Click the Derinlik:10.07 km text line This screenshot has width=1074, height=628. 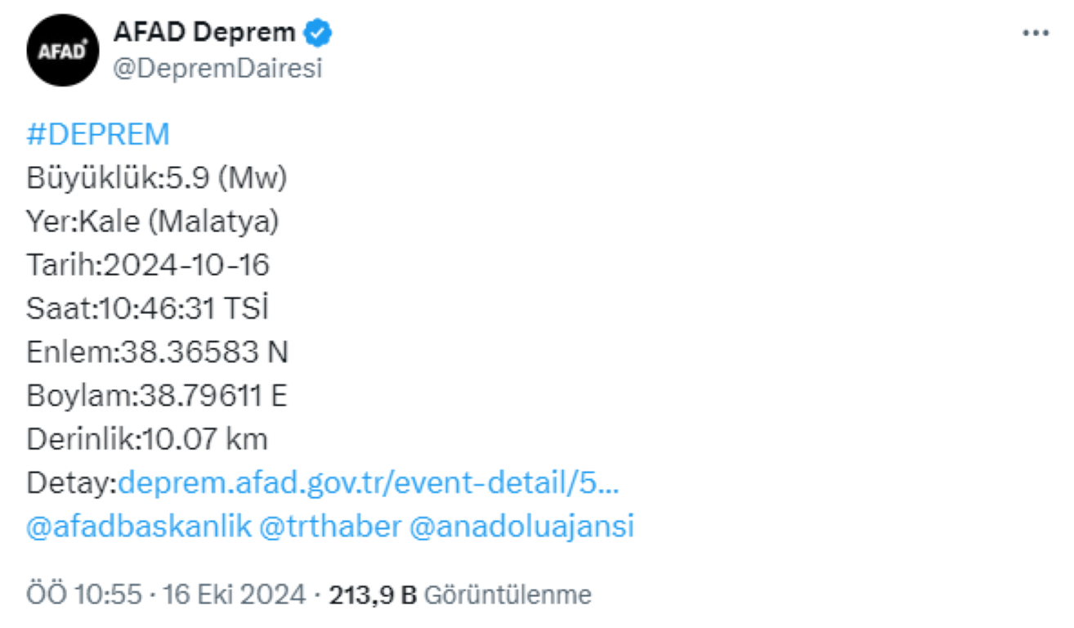[147, 439]
